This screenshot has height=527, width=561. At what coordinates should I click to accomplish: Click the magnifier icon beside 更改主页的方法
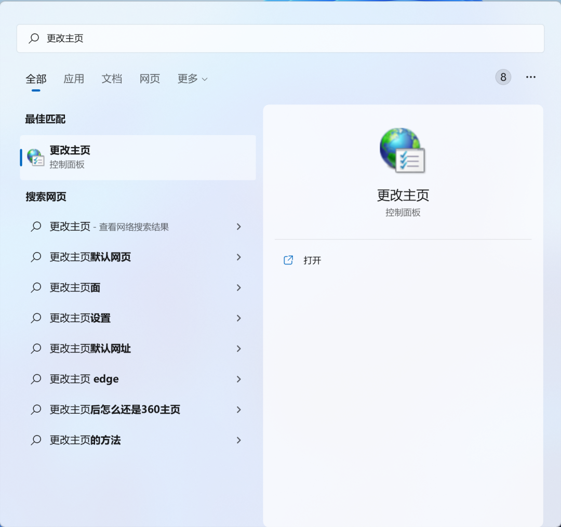tap(35, 440)
